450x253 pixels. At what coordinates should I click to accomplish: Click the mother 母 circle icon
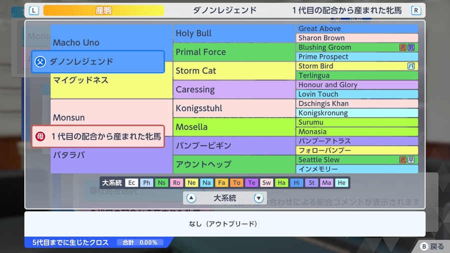point(40,136)
